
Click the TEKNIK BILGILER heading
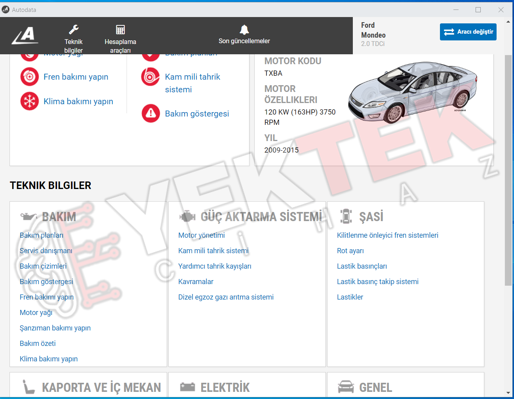coord(51,185)
